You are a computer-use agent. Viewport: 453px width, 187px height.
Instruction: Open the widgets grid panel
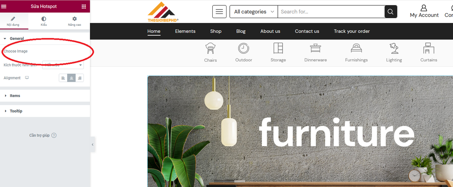click(x=84, y=6)
